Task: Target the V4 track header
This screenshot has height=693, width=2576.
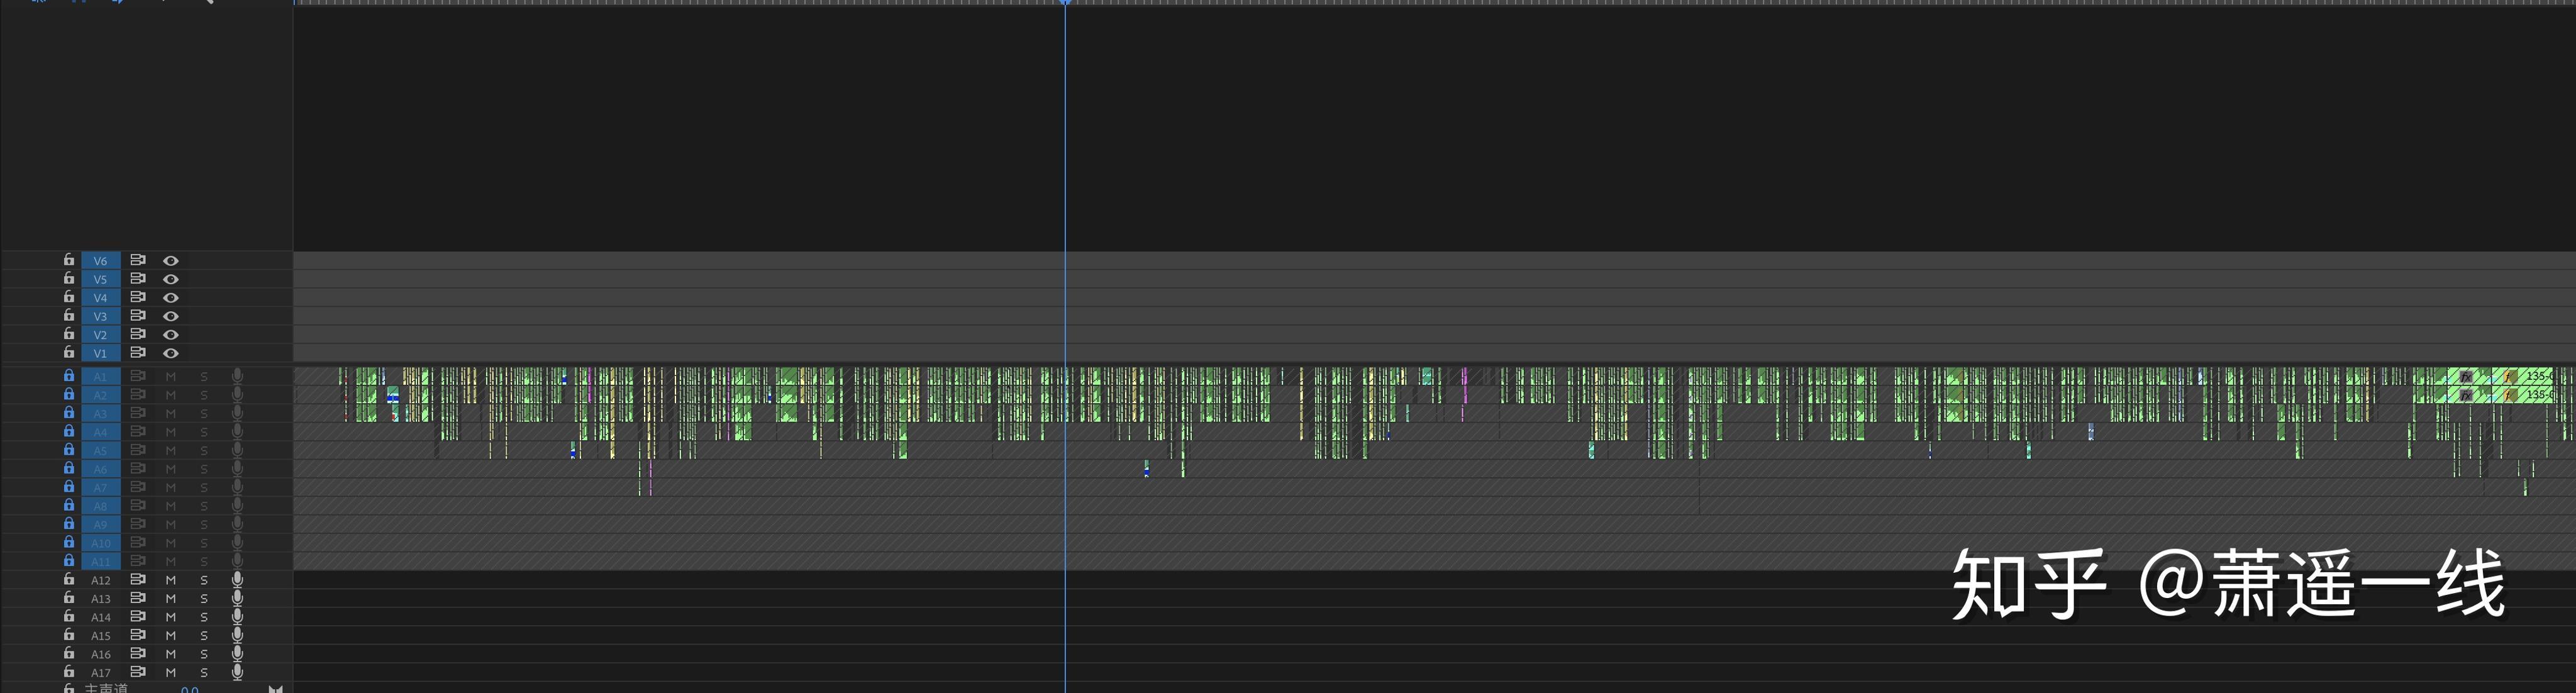Action: pyautogui.click(x=100, y=298)
